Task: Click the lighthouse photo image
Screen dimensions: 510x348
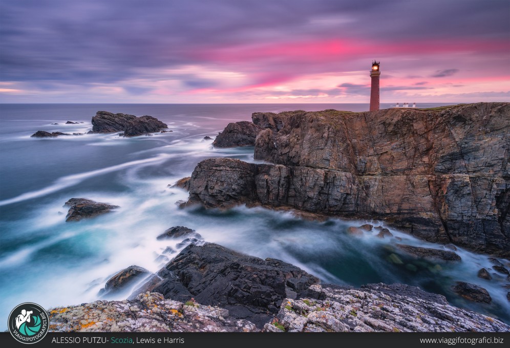Action: [x=255, y=166]
